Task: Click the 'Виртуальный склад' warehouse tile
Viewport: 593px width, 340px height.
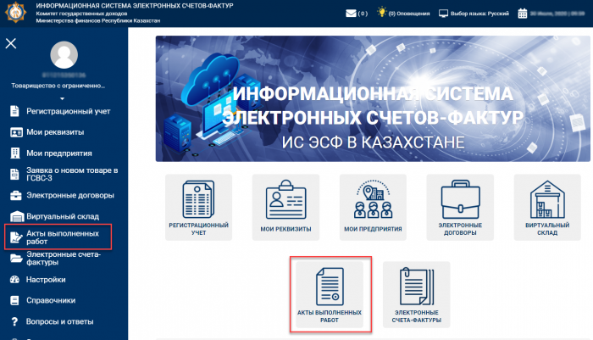Action: click(547, 208)
